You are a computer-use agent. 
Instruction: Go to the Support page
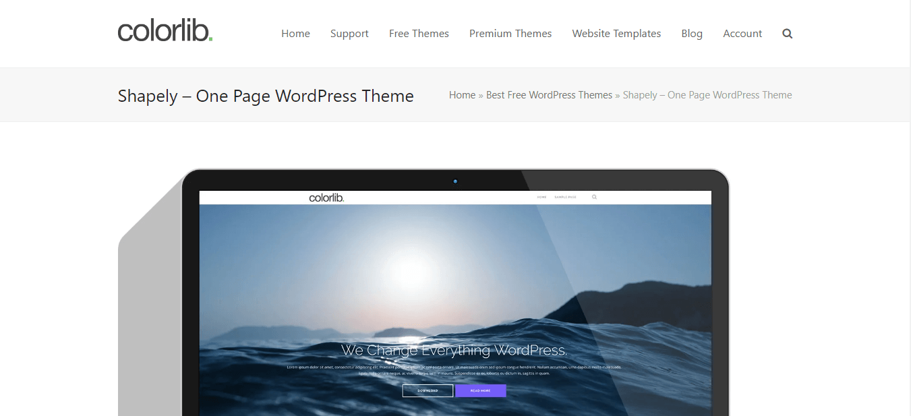[x=349, y=33]
